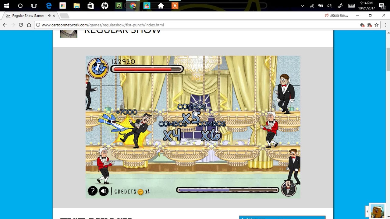Open the white house icon app on taskbar
390x219 pixels.
(161, 5)
